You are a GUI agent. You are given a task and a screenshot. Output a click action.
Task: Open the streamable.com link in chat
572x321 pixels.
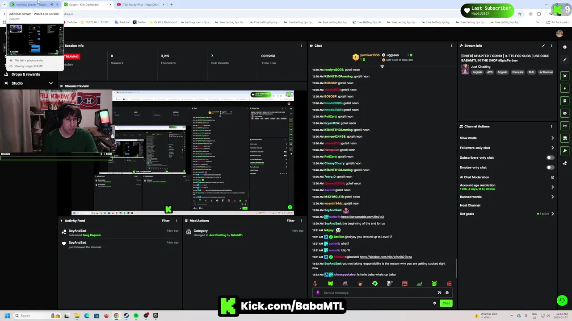[x=362, y=217]
